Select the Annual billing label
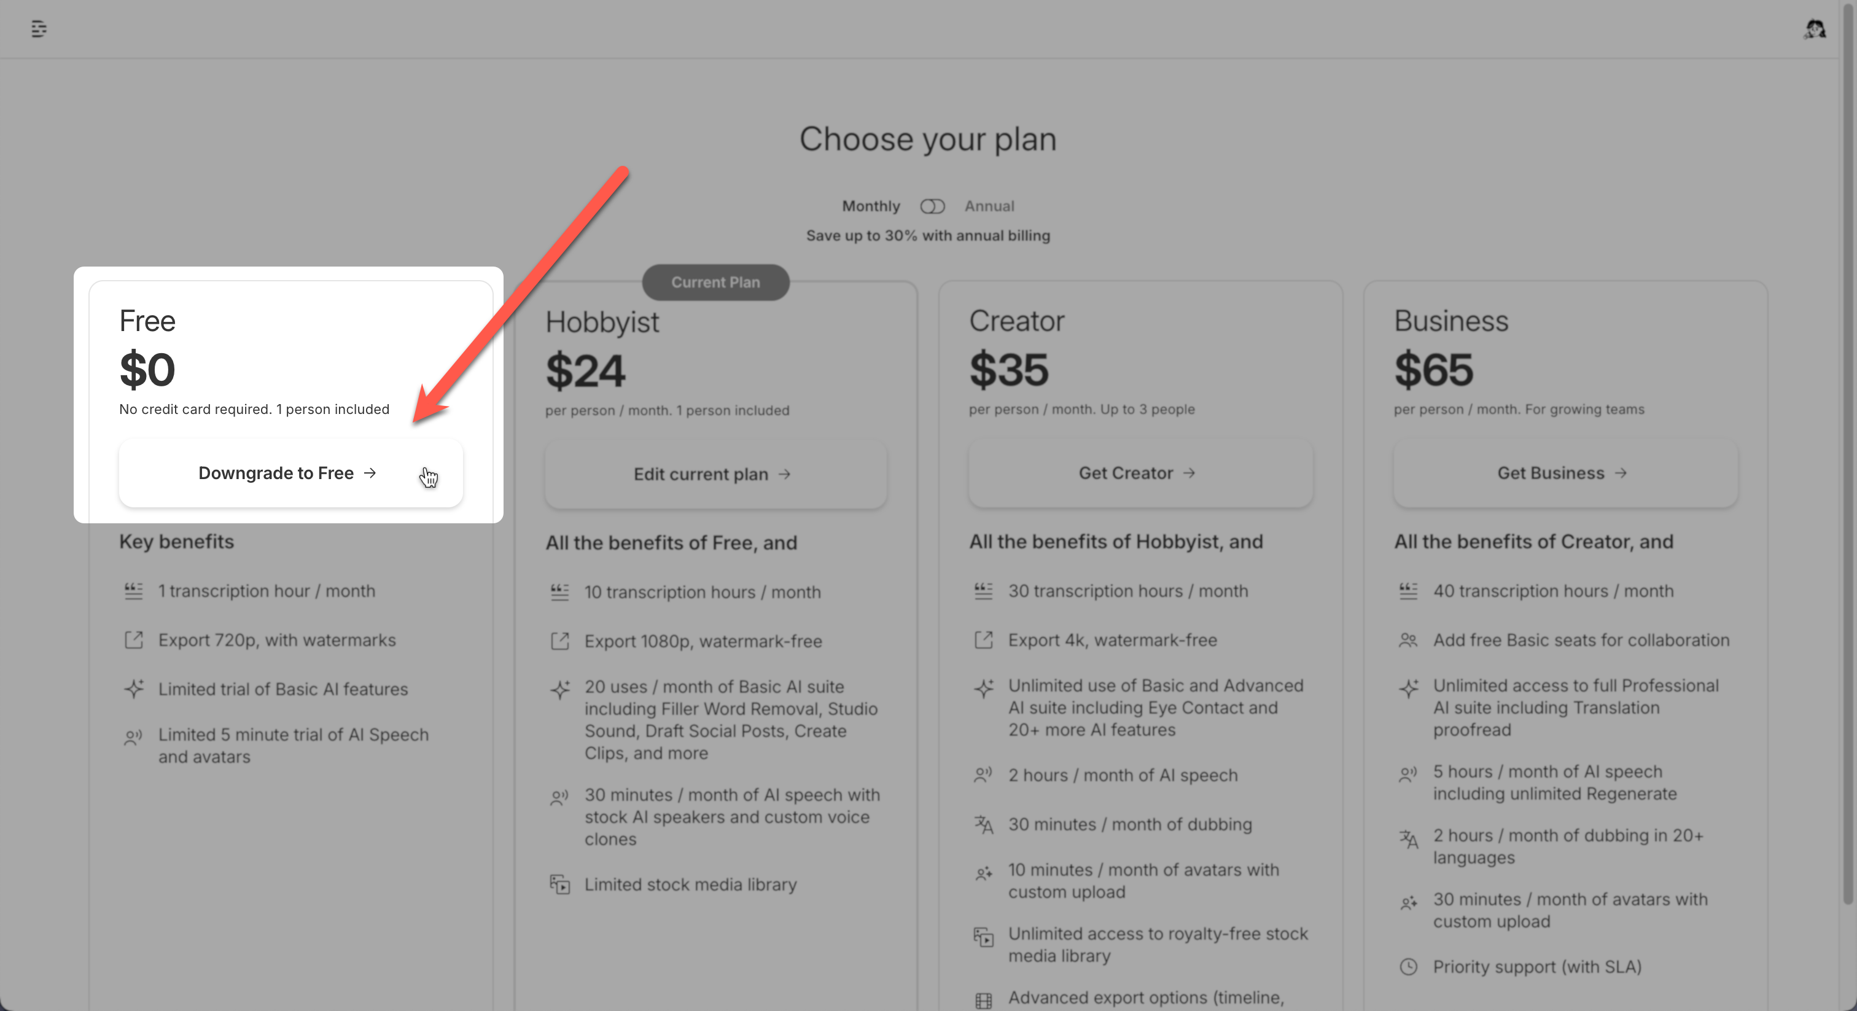The width and height of the screenshot is (1857, 1011). [989, 206]
